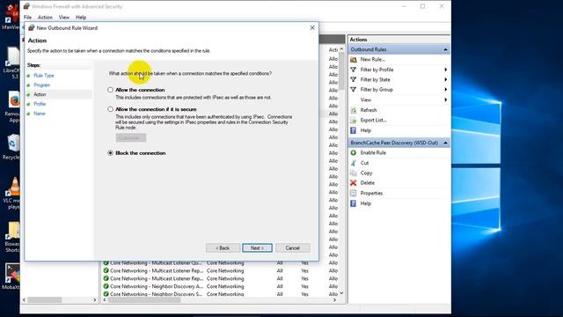Open the View menu in menu bar
This screenshot has height=317, width=563.
pyautogui.click(x=64, y=17)
